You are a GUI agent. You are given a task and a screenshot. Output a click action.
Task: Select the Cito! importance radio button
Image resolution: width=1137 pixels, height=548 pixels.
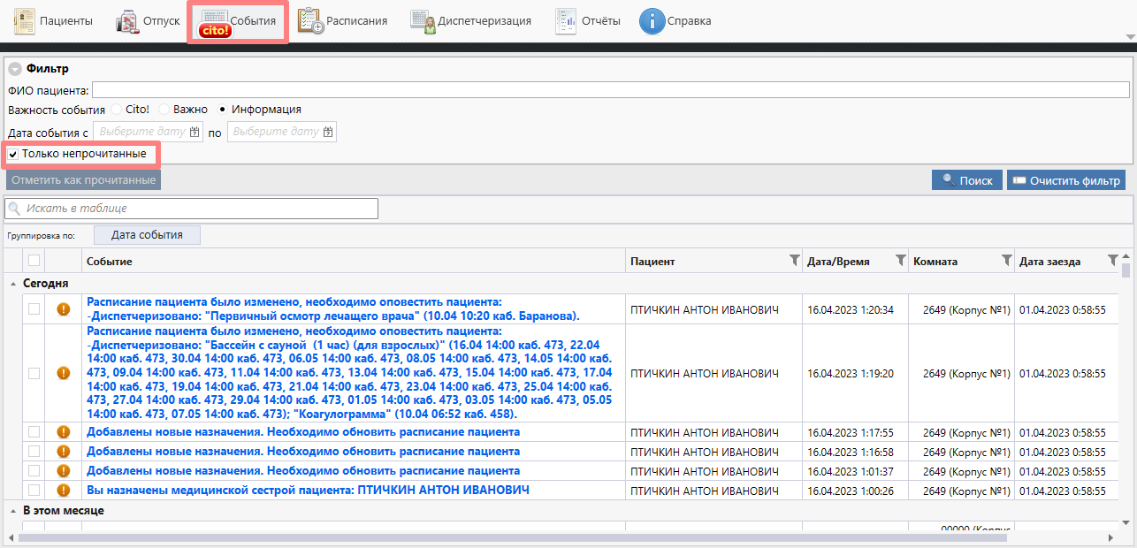coord(117,110)
